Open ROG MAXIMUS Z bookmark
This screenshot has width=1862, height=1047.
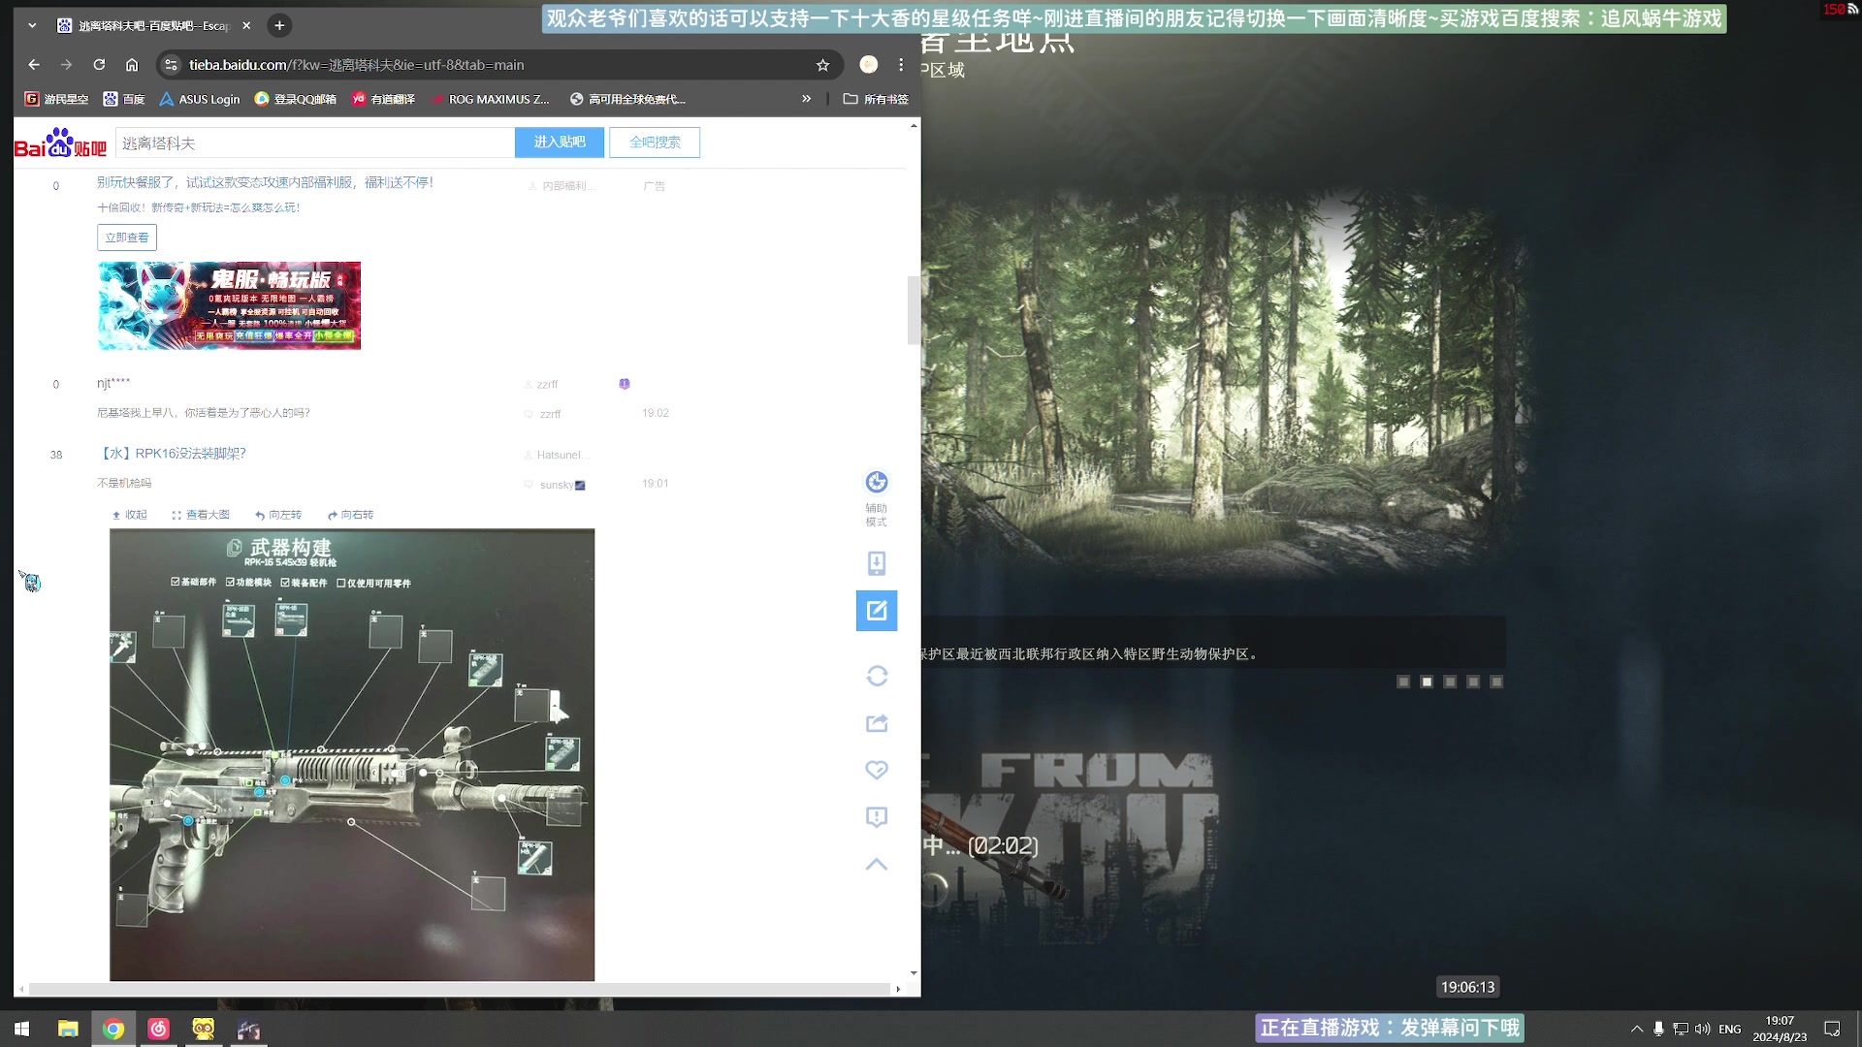point(491,99)
